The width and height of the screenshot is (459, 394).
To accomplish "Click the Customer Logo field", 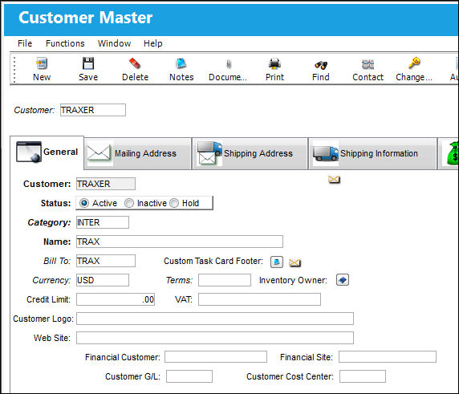I will tap(215, 319).
